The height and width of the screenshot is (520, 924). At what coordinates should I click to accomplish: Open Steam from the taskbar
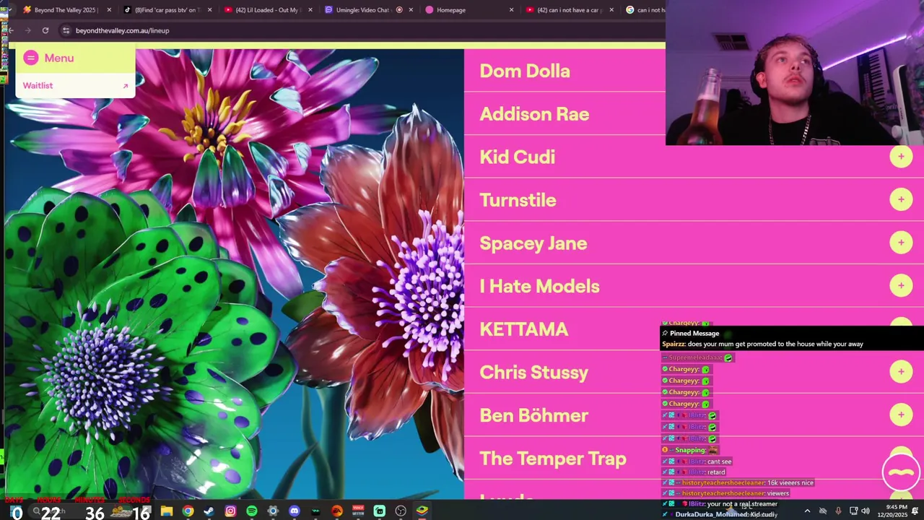click(x=209, y=511)
